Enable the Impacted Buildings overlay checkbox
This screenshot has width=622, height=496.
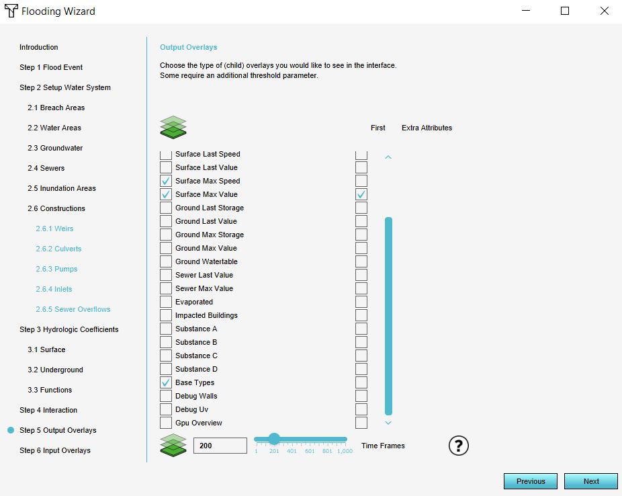pyautogui.click(x=166, y=315)
